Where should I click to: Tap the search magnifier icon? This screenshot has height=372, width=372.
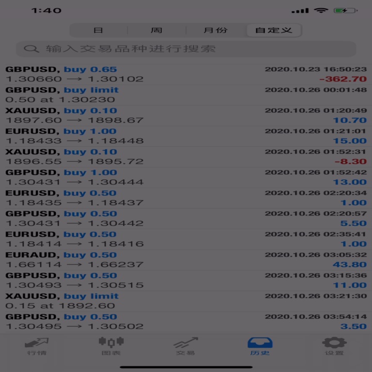32,49
